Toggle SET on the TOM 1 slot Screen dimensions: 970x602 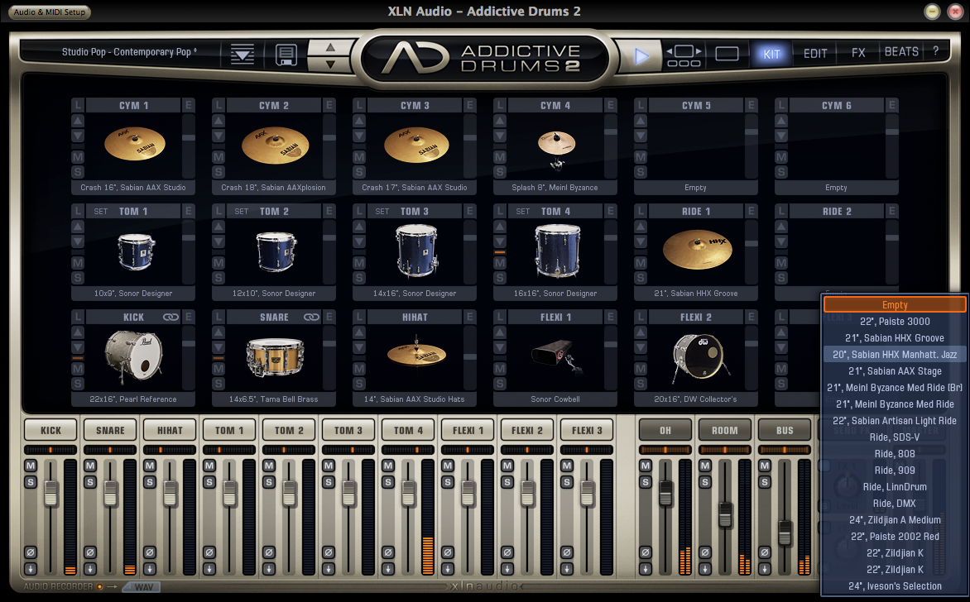101,212
